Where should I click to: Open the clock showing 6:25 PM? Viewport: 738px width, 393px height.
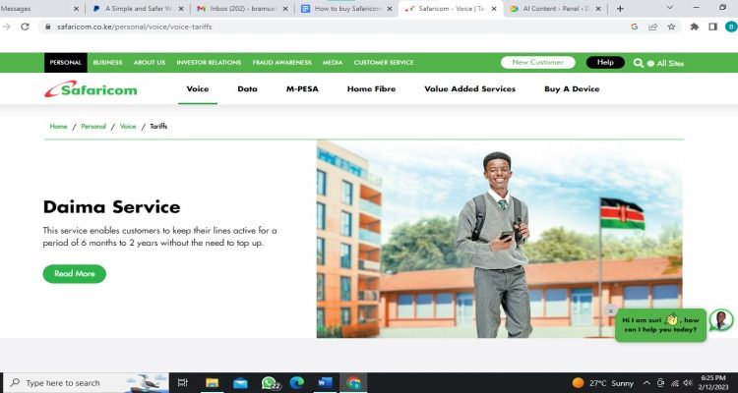(x=713, y=382)
